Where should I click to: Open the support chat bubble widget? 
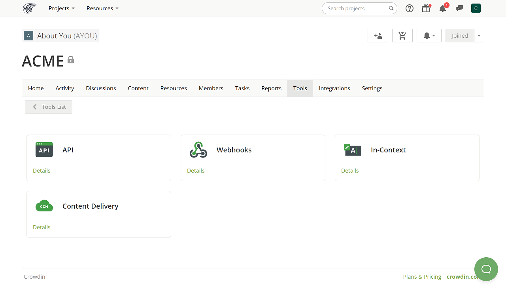coord(486,269)
